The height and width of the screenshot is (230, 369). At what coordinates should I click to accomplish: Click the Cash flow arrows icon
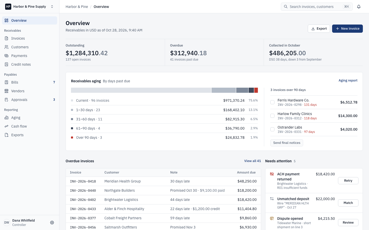coord(6,126)
